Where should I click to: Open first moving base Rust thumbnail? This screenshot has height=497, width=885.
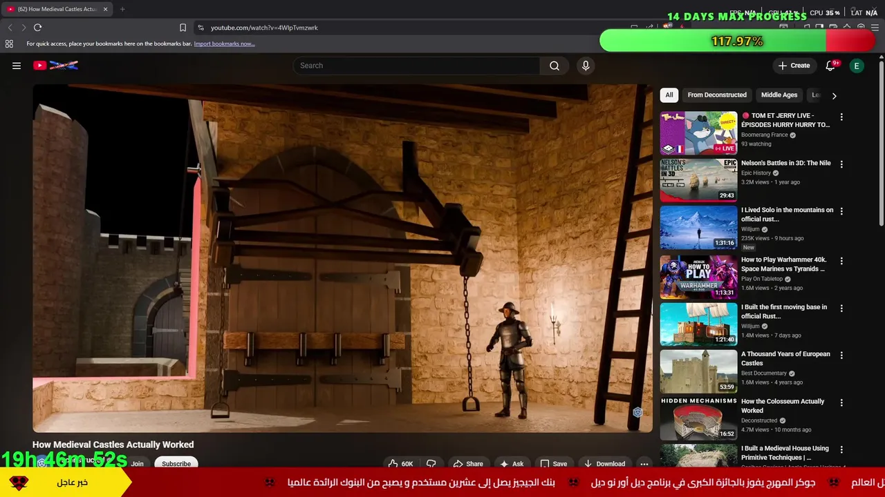698,324
